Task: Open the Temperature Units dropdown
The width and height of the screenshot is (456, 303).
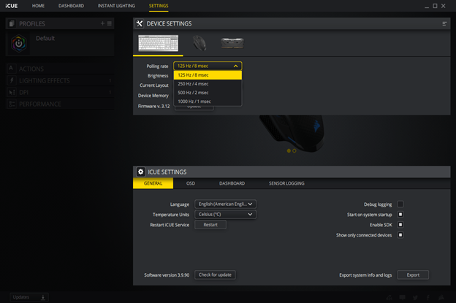Action: pos(225,215)
